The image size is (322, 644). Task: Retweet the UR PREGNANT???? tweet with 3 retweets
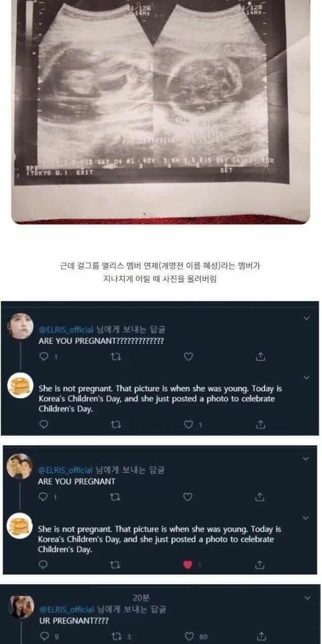pyautogui.click(x=115, y=636)
